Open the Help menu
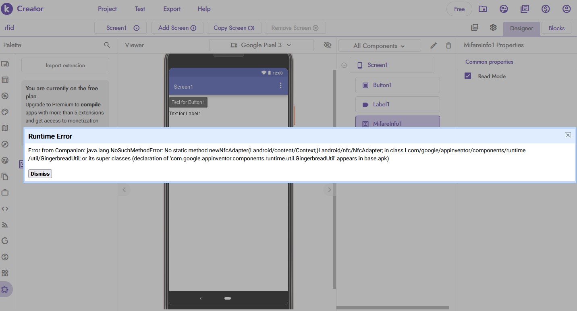The image size is (577, 311). (204, 9)
